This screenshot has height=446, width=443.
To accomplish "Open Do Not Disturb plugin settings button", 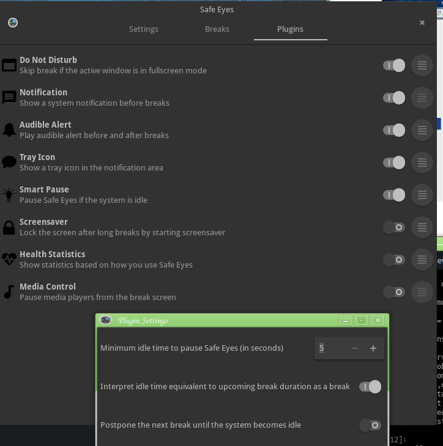I will tap(422, 65).
